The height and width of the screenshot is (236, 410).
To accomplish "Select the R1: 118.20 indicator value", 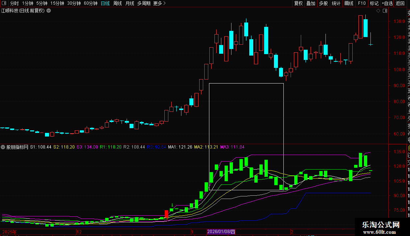I will point(111,147).
